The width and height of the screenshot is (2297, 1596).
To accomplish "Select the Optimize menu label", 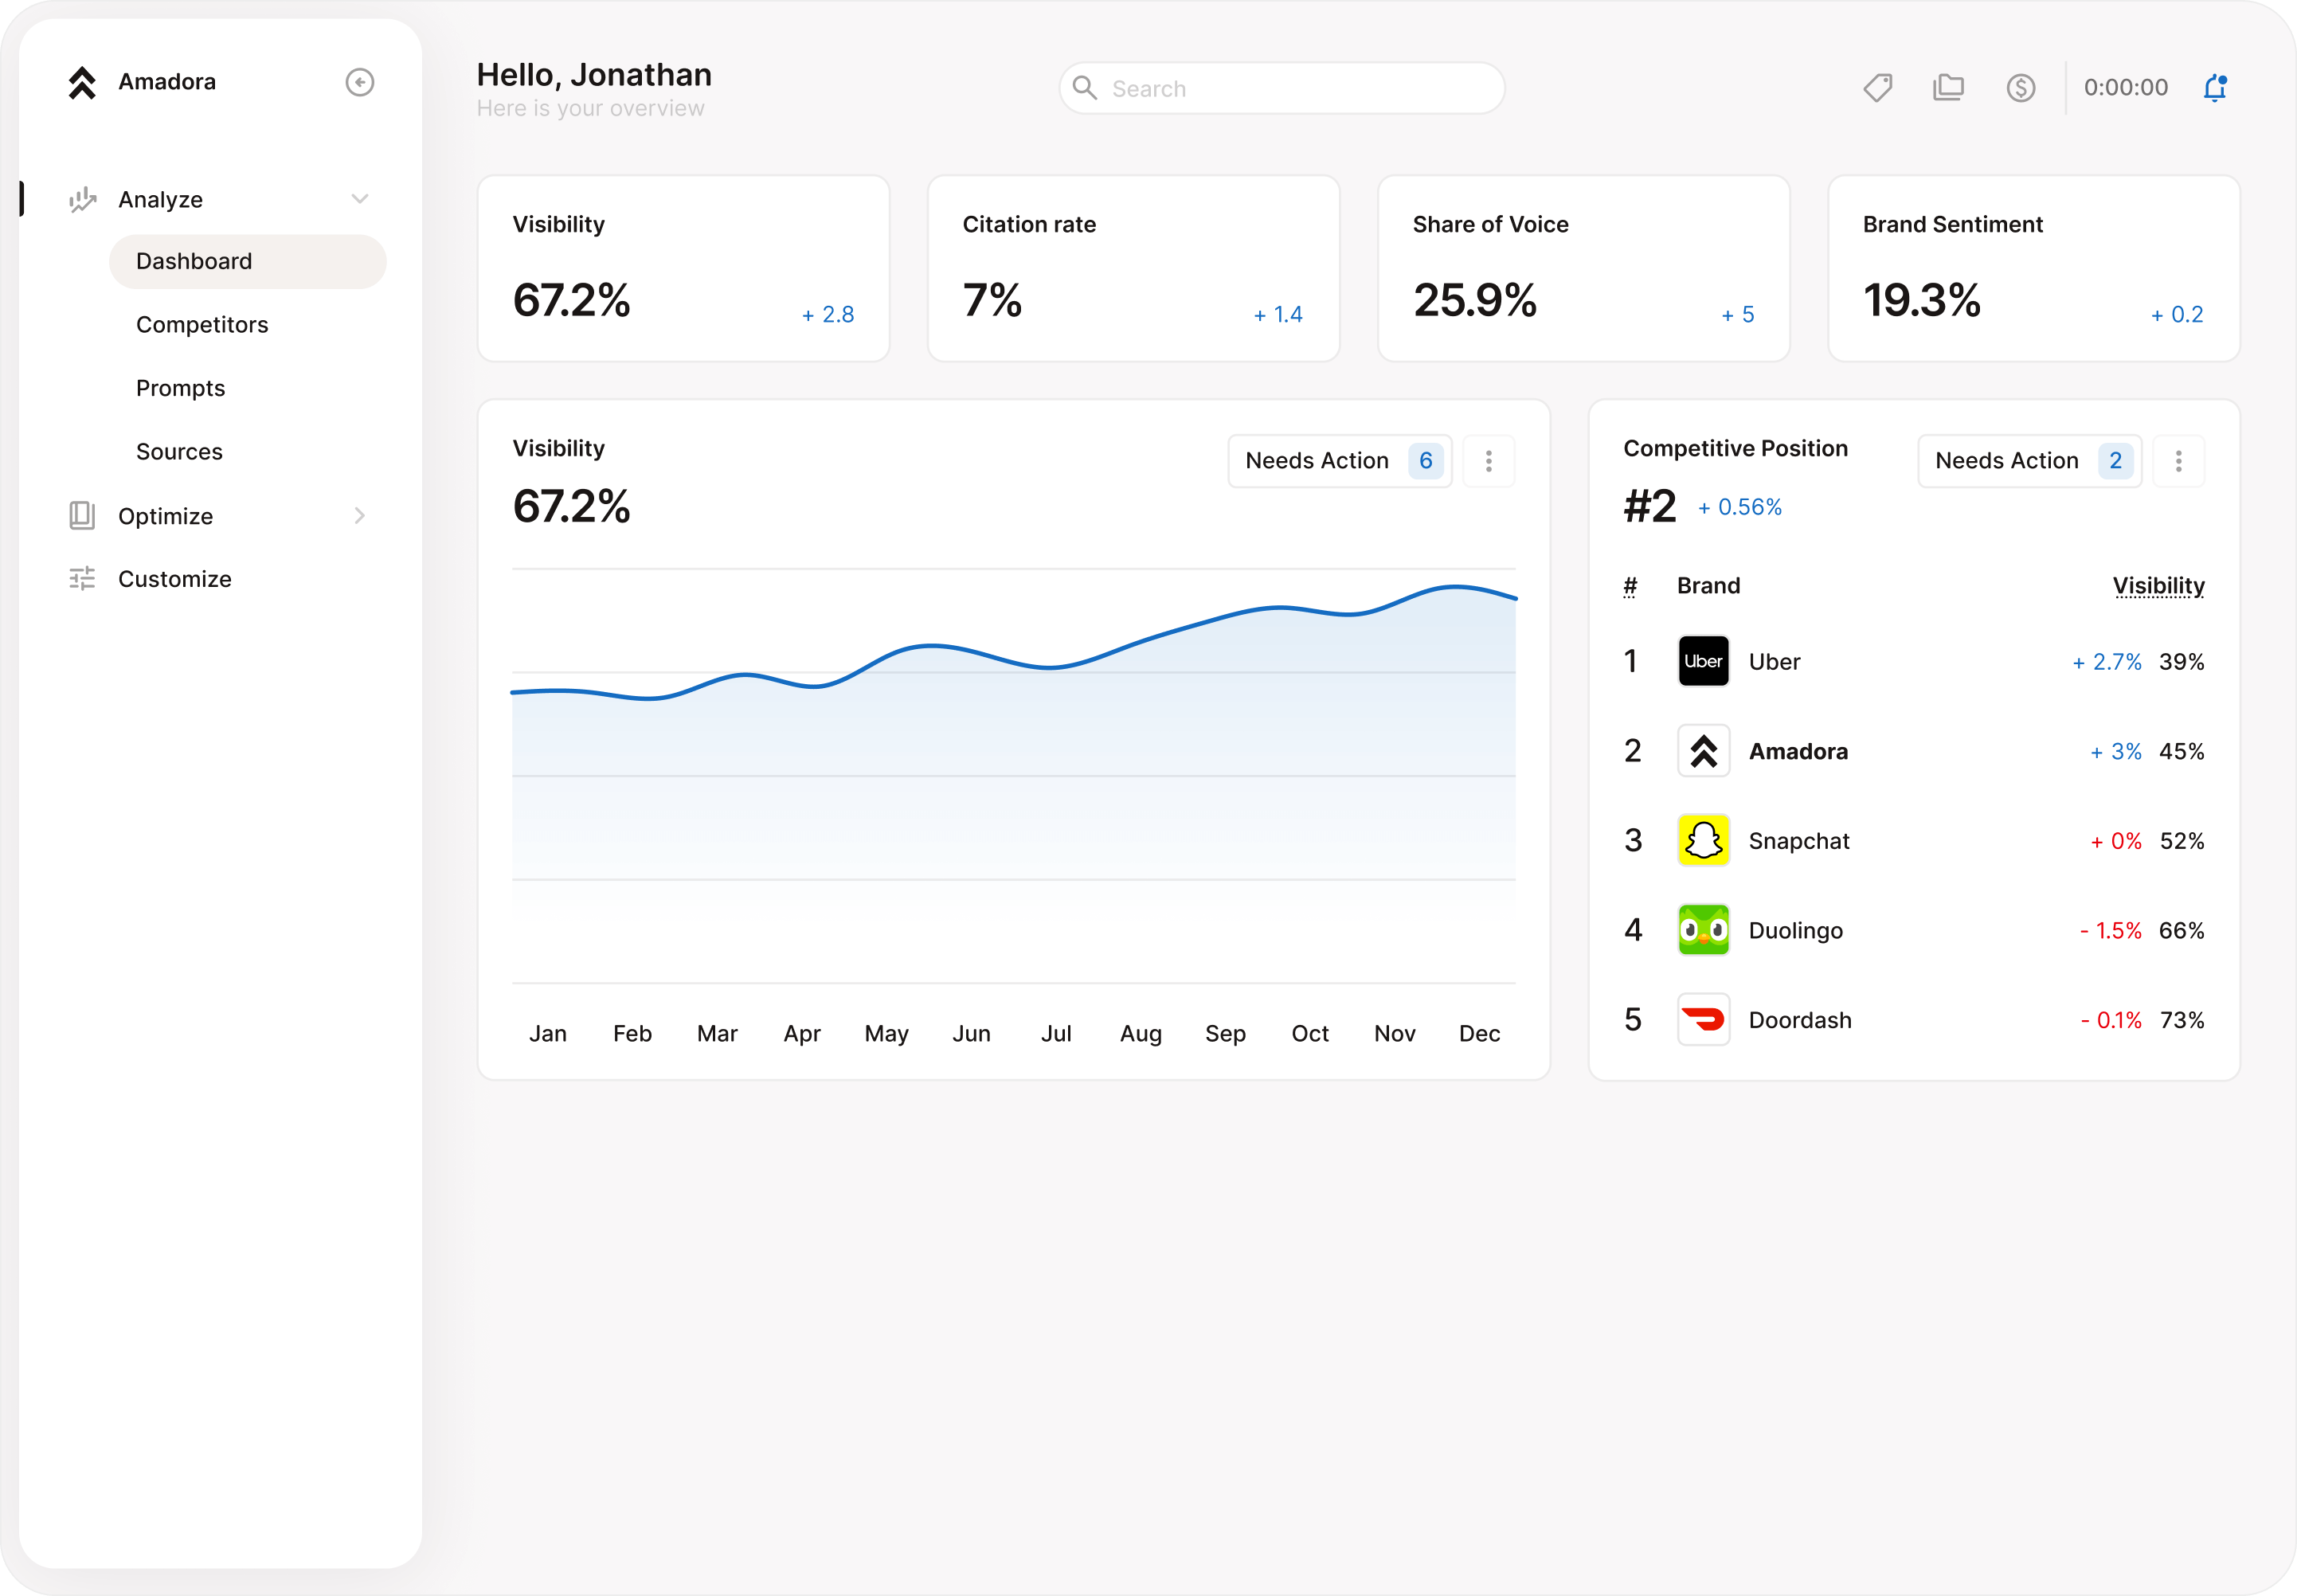I will pos(166,516).
